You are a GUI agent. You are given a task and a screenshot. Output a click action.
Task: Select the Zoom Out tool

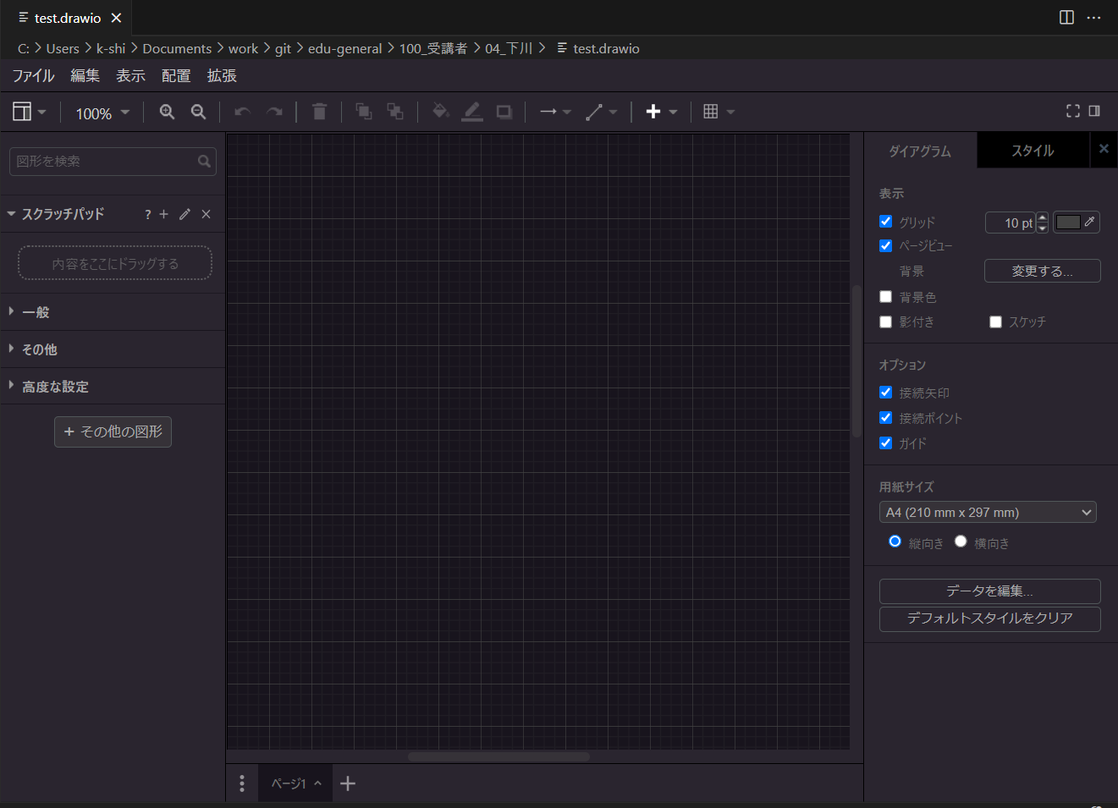coord(198,111)
